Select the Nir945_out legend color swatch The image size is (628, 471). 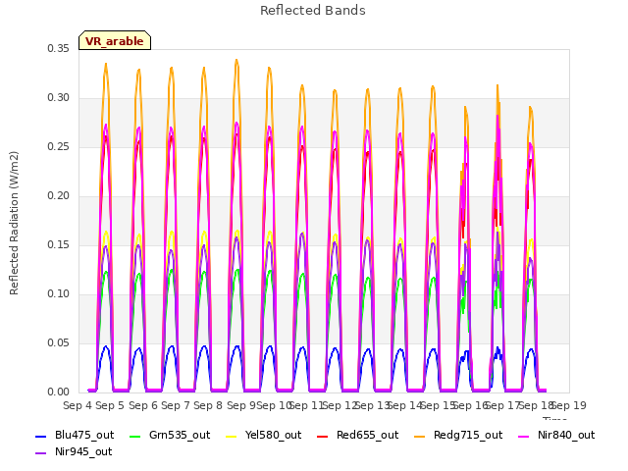pyautogui.click(x=41, y=453)
